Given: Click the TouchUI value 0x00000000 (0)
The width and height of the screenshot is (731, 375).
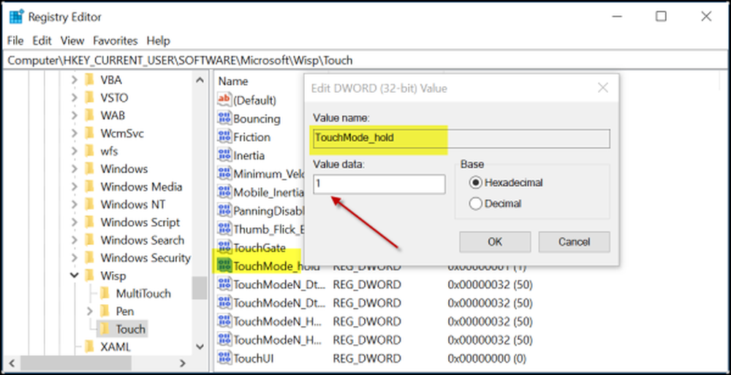Looking at the screenshot, I should point(487,358).
